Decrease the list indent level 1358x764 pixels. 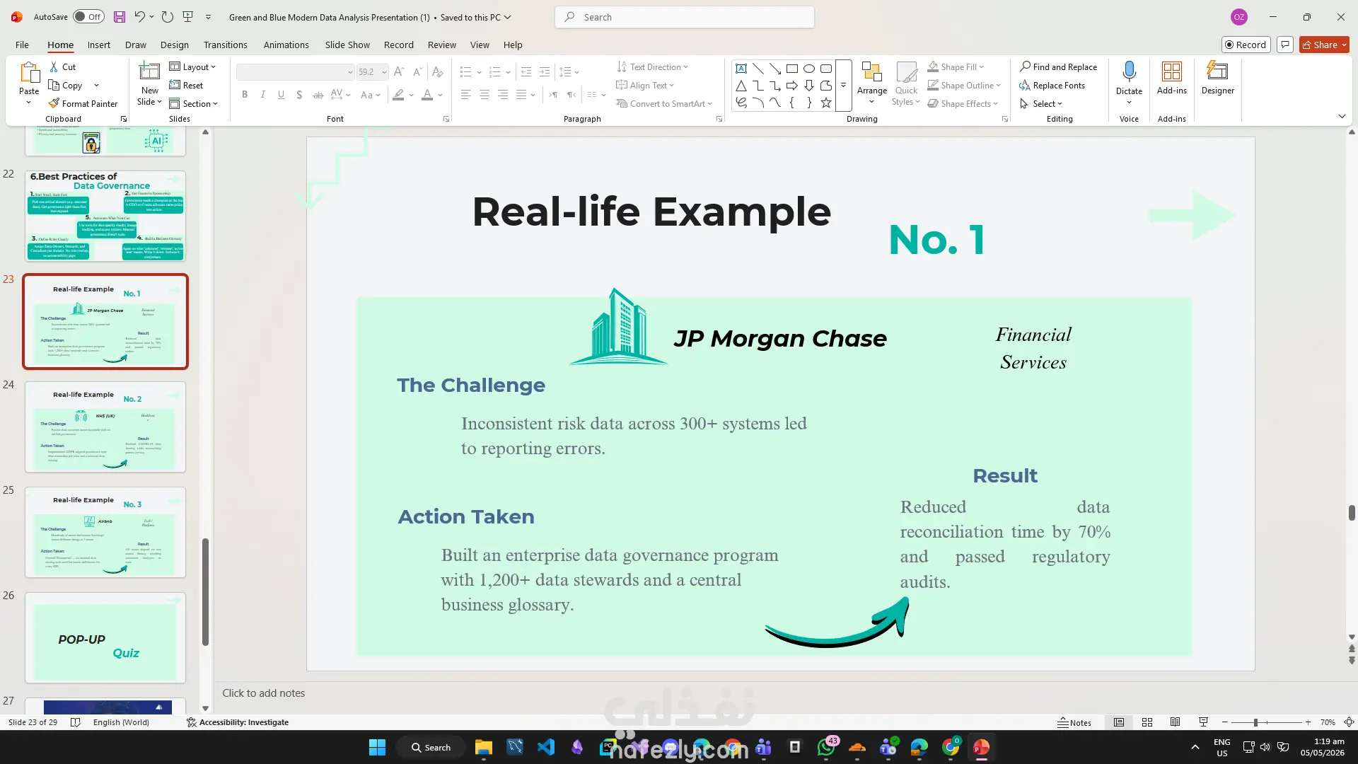[526, 71]
